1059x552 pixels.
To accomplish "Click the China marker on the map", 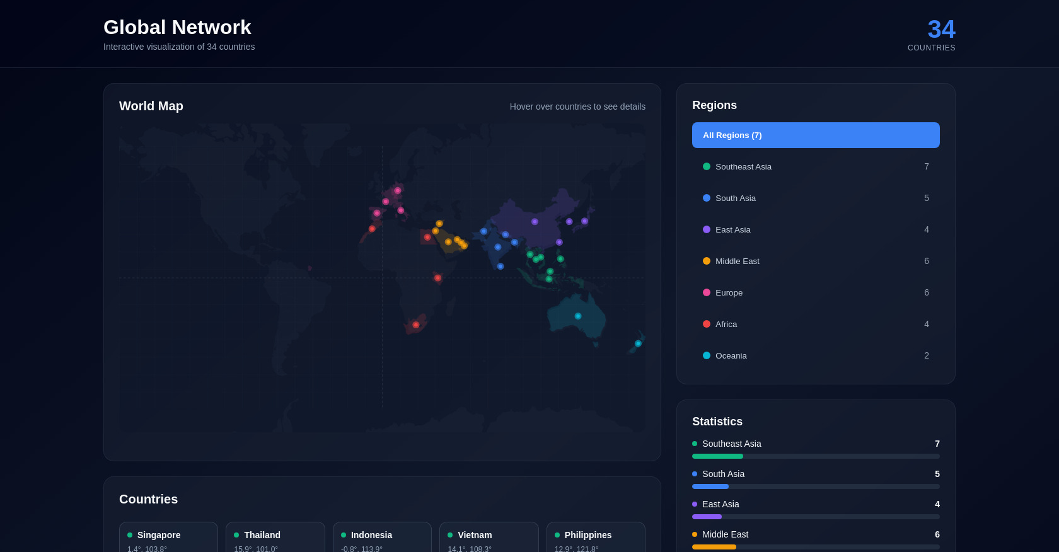I will click(535, 222).
